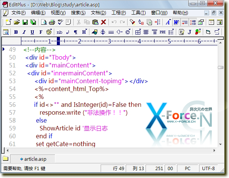This screenshot has height=178, width=229.
Task: Toggle Word Wrap with the W button
Action: tap(176, 22)
